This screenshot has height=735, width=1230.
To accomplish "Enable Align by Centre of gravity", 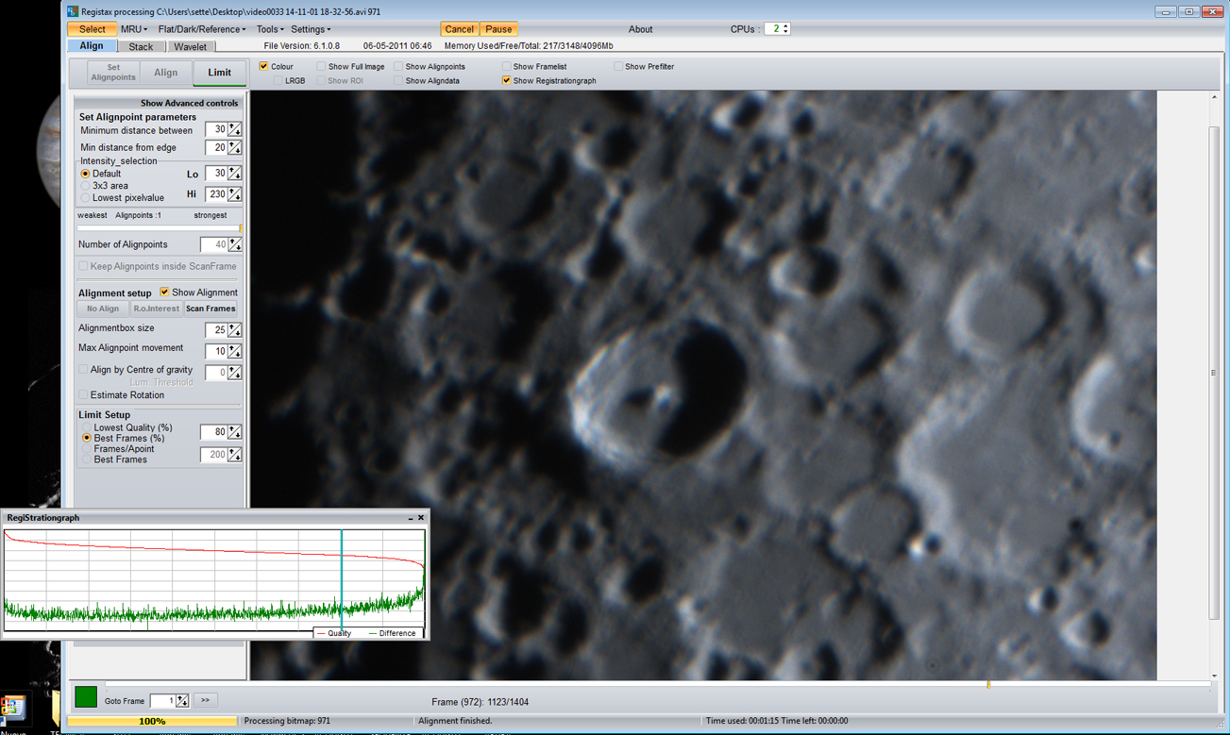I will 83,370.
